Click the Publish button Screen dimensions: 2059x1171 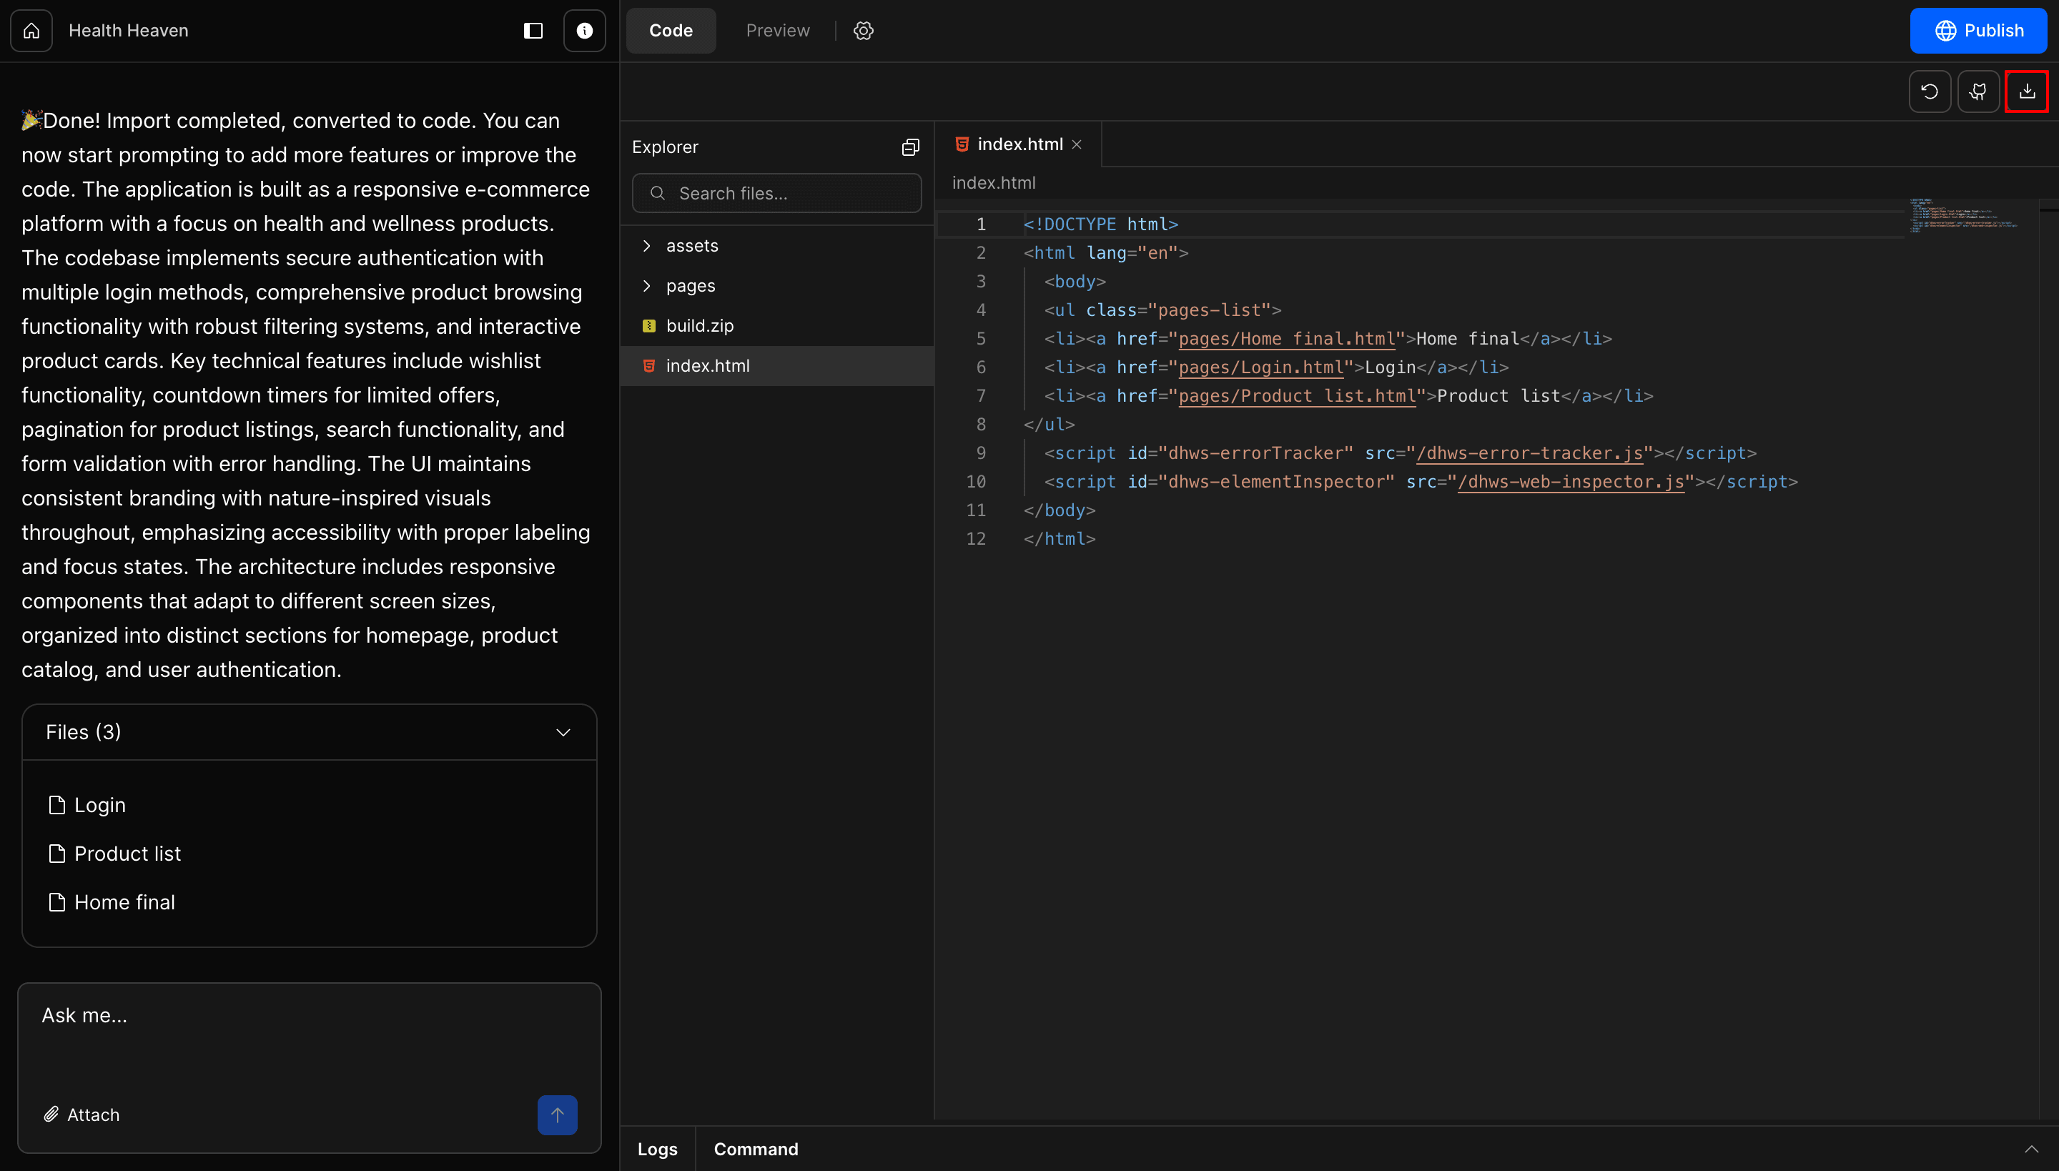[x=1979, y=31]
